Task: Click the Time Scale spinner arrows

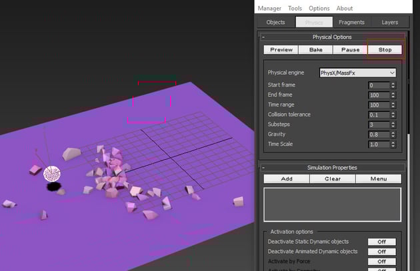Action: pyautogui.click(x=393, y=144)
